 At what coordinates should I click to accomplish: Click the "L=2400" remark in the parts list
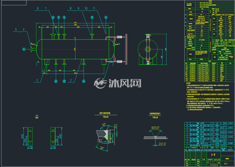[230, 143]
